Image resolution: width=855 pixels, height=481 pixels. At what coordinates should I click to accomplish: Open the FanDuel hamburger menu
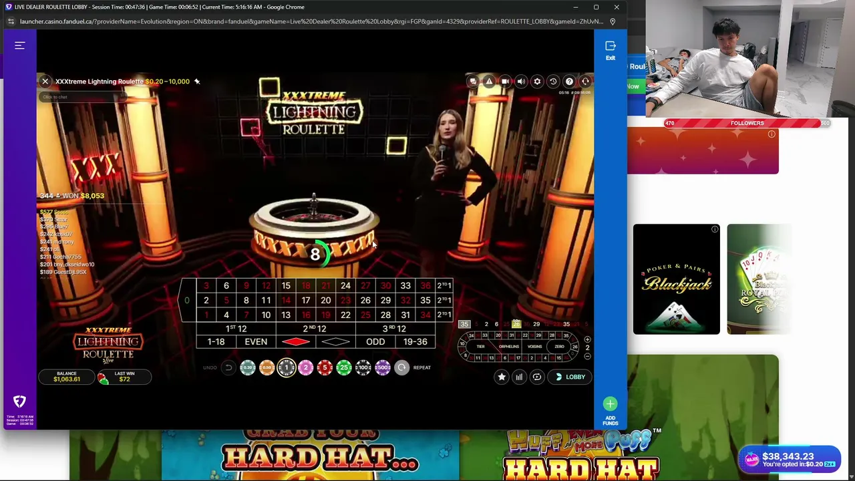pos(20,45)
